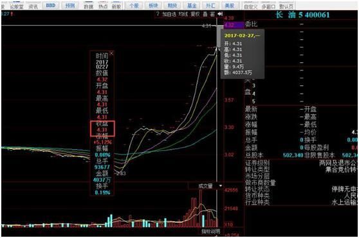Open the 热点 hot topics toolbar item
This screenshot has width=359, height=238.
click(x=103, y=6)
